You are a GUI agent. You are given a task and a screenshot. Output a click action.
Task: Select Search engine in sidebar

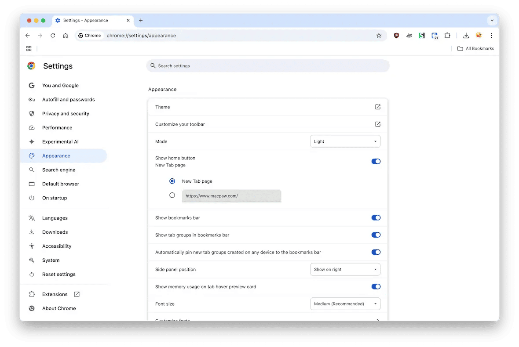[58, 170]
